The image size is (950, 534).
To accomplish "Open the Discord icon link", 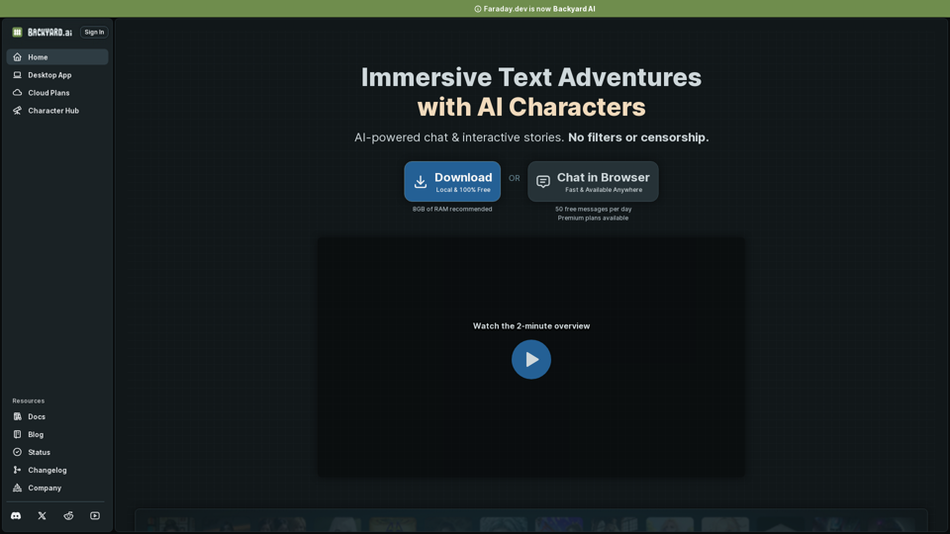I will 16,516.
